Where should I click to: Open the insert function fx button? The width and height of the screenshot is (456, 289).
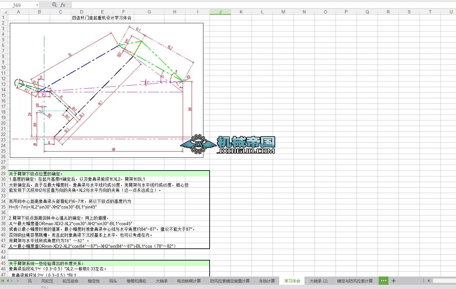63,5
